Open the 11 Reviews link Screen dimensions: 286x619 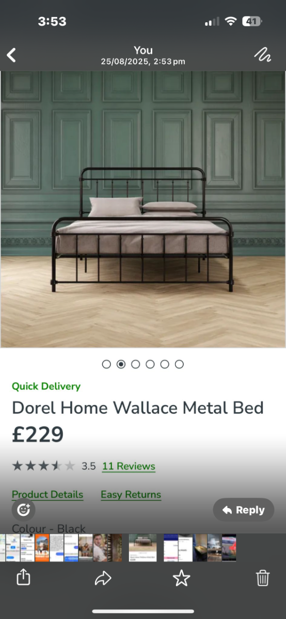[x=129, y=466]
